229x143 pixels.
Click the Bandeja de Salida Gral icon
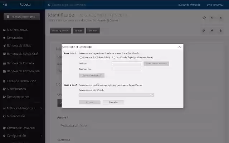tap(4, 54)
